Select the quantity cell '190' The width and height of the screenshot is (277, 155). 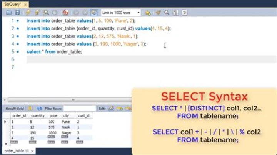[33, 133]
